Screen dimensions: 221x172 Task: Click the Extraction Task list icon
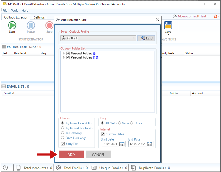(x=4, y=47)
